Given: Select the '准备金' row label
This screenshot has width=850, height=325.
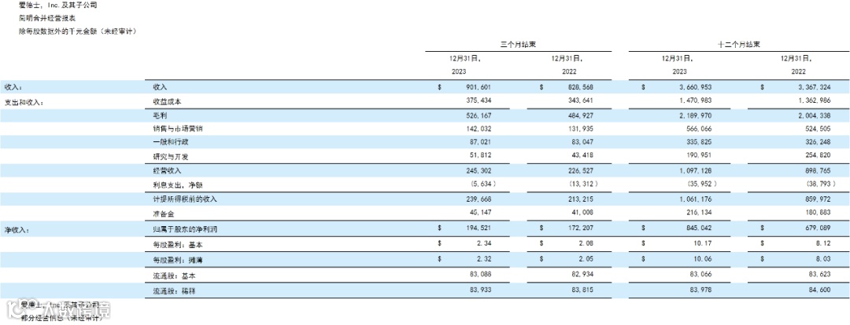Looking at the screenshot, I should point(164,214).
